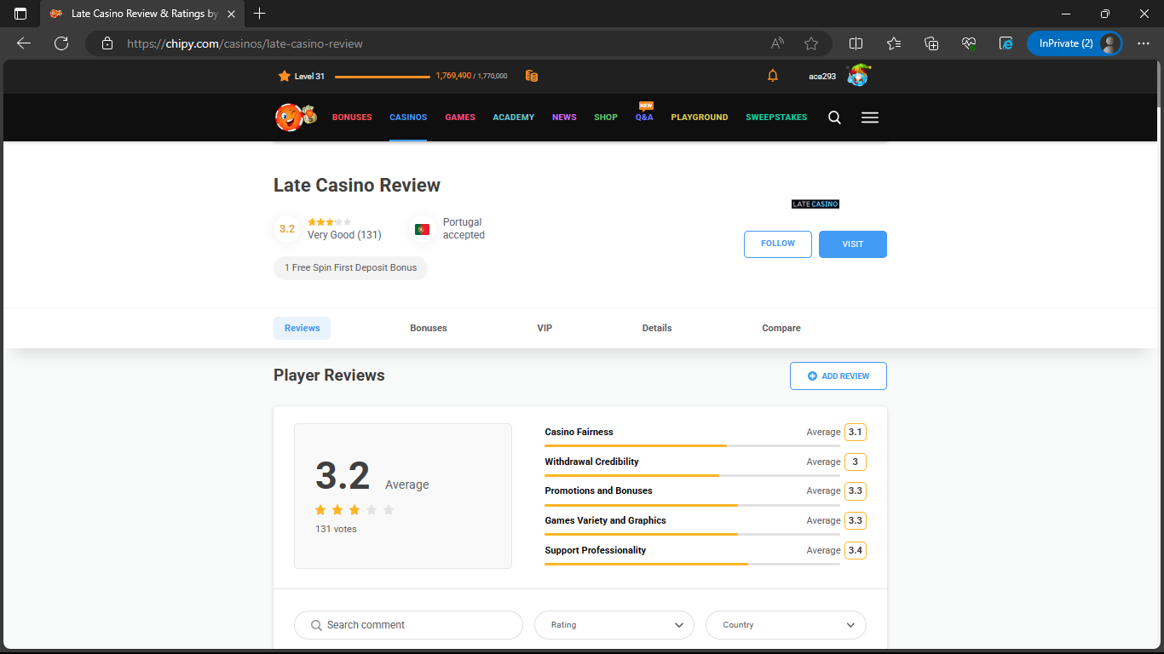This screenshot has width=1164, height=654.
Task: Click the Late Casino logo thumbnail
Action: point(815,204)
